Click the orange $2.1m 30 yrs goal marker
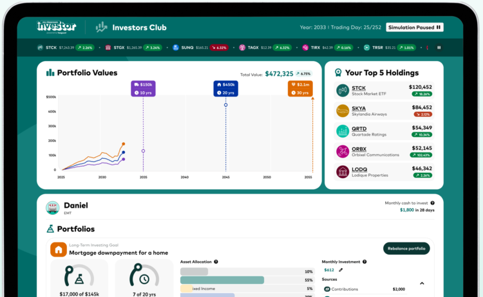Viewport: 483px width, 297px height. [300, 89]
